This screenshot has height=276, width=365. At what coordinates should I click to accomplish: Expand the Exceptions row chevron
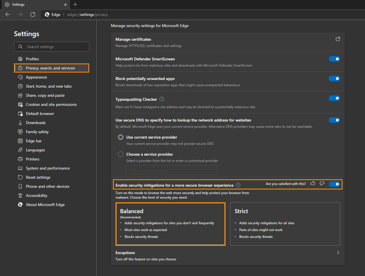338,252
